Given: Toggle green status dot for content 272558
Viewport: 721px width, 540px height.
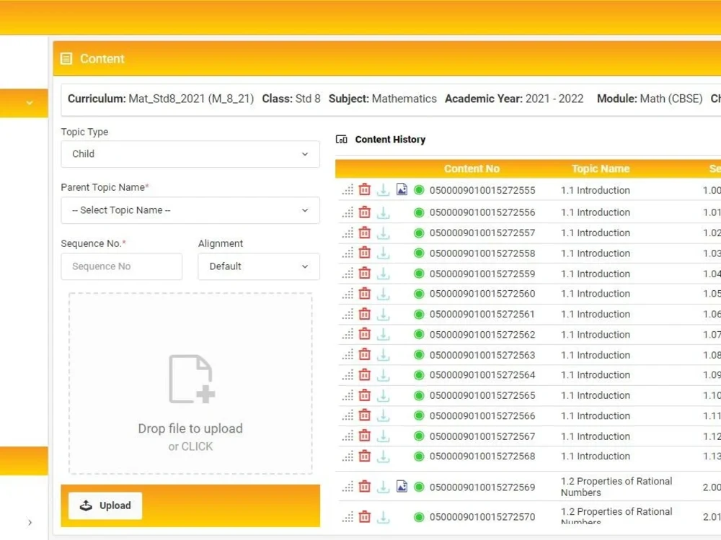Looking at the screenshot, I should click(419, 253).
